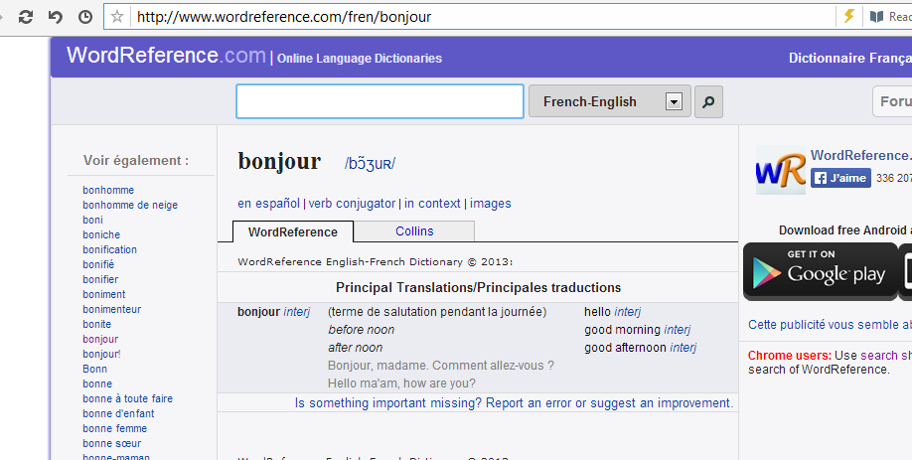Open sidebar link 'bonjour!'

coord(101,354)
